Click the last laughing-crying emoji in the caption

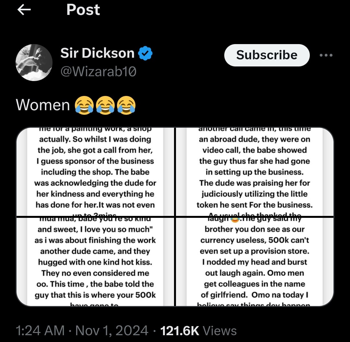[126, 105]
